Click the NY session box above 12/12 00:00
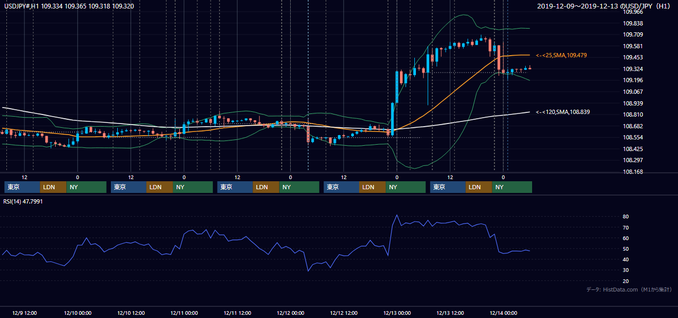The image size is (678, 318). [x=299, y=187]
